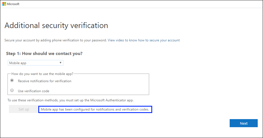Image resolution: width=263 pixels, height=138 pixels.
Task: Click the How do you want to use the mobile app legend
Action: (x=42, y=74)
